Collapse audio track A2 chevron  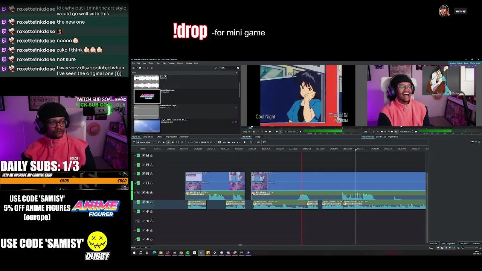pos(135,202)
